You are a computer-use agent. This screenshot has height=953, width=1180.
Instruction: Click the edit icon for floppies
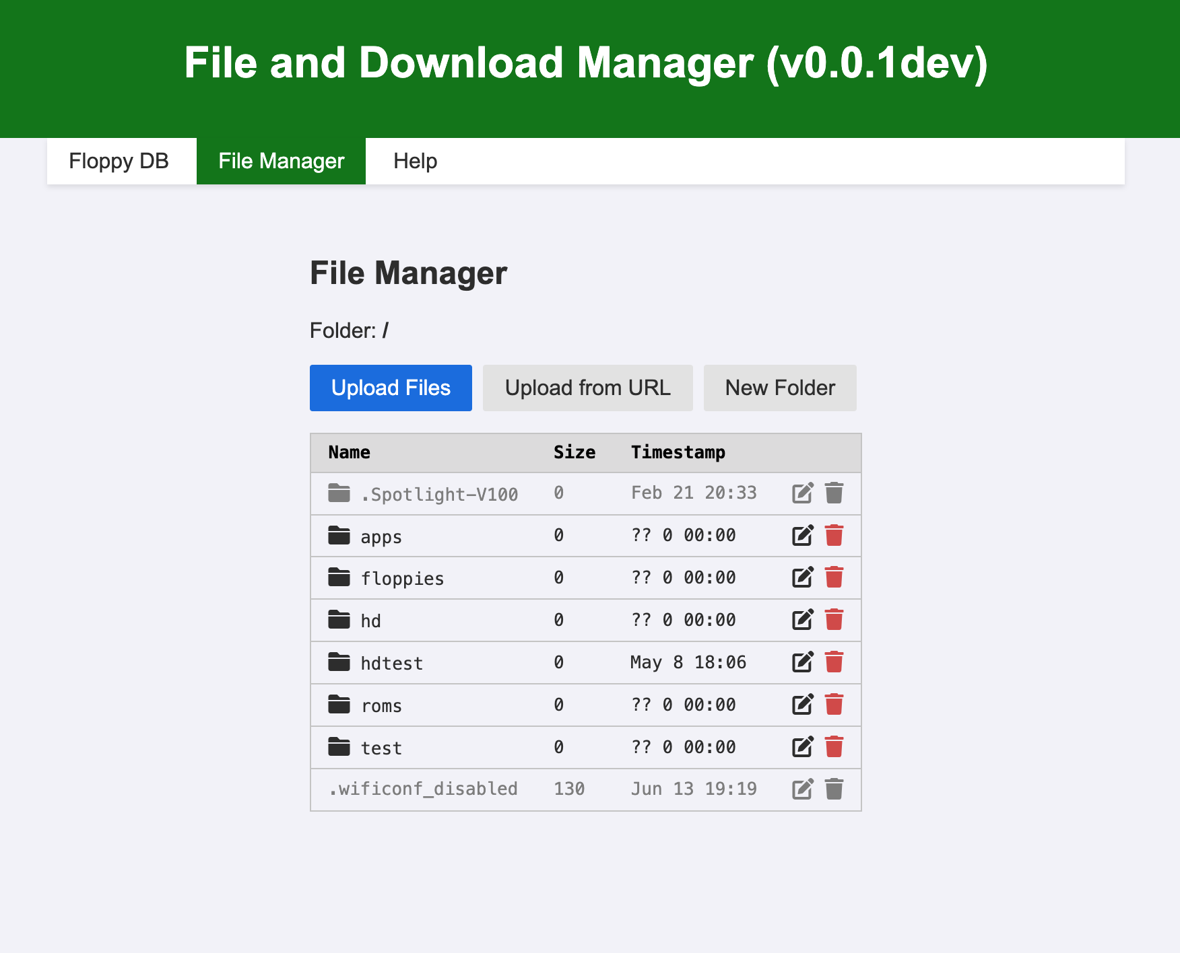[x=802, y=577]
